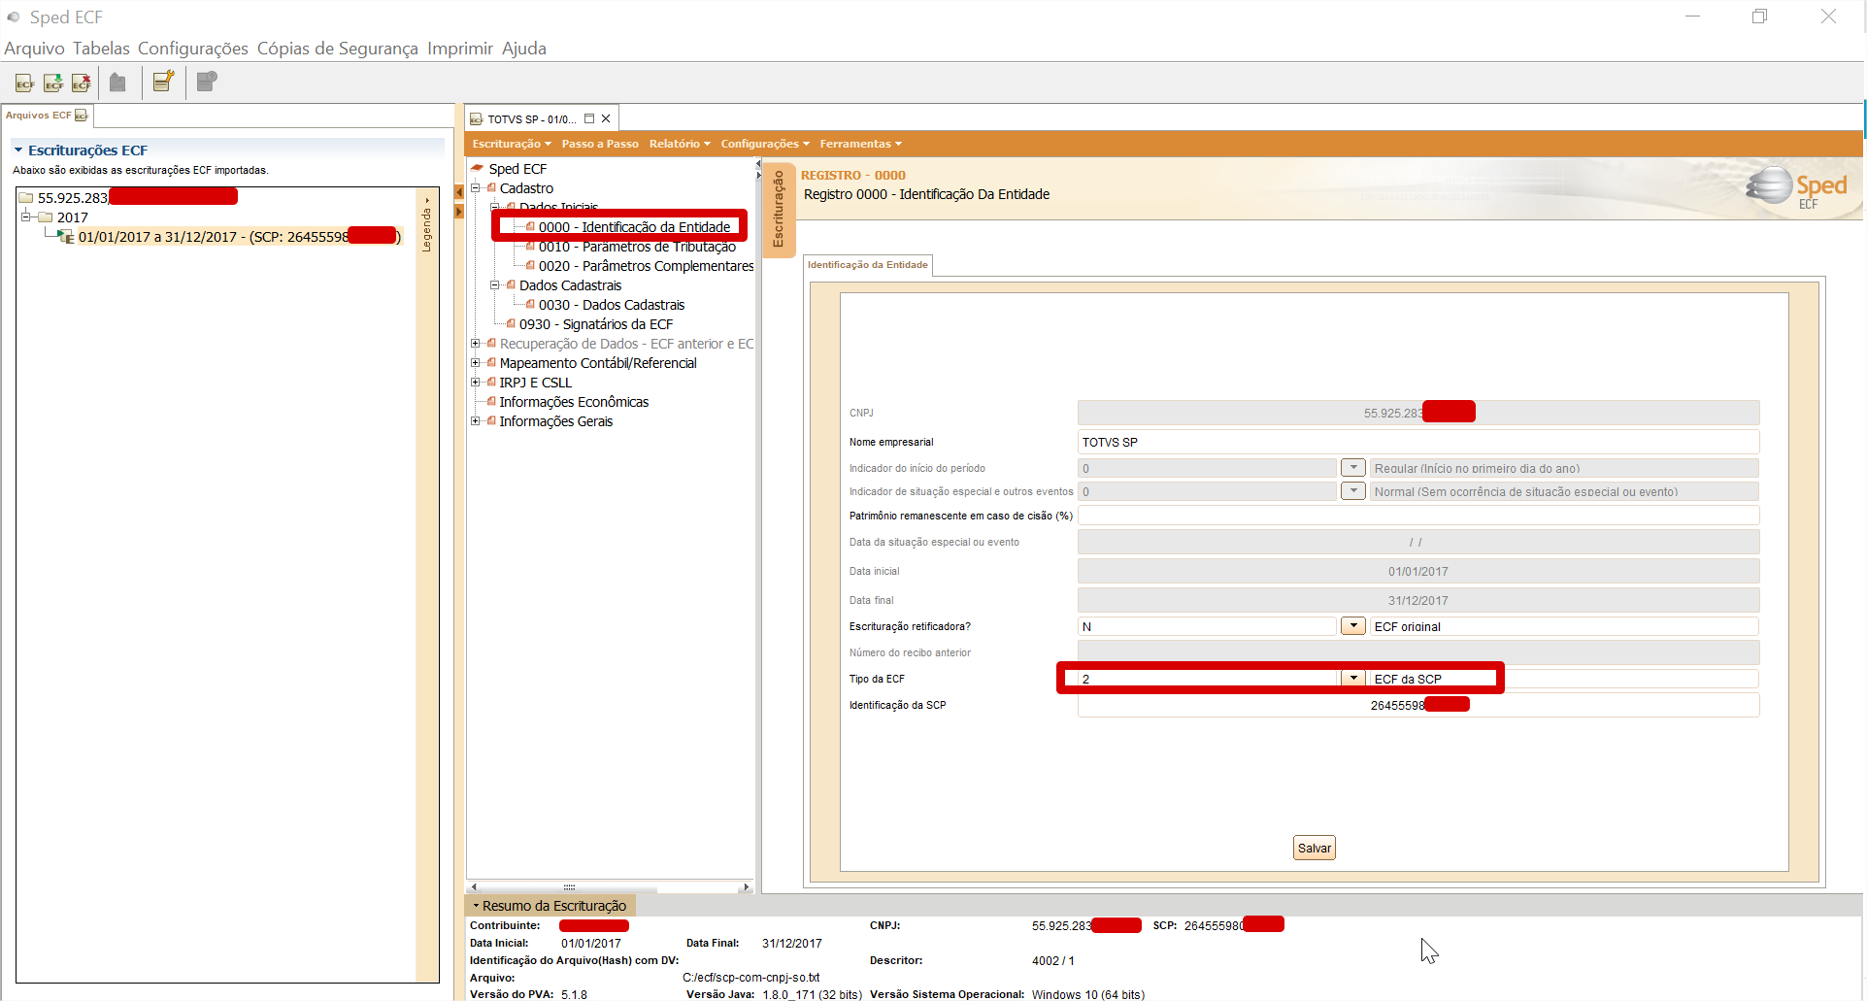Image resolution: width=1867 pixels, height=1001 pixels.
Task: Click the 55.925.283 folder icon
Action: click(x=26, y=198)
